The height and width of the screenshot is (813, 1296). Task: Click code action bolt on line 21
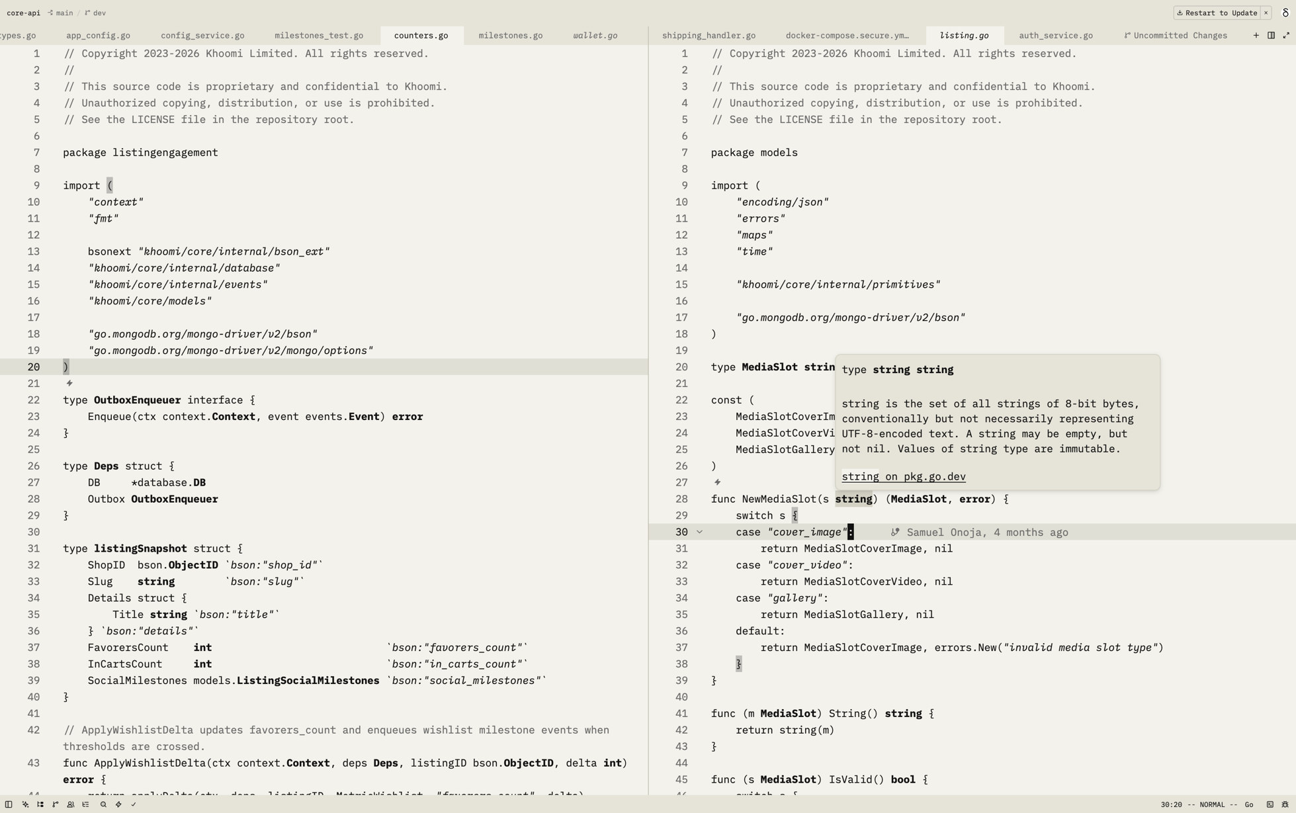(69, 383)
